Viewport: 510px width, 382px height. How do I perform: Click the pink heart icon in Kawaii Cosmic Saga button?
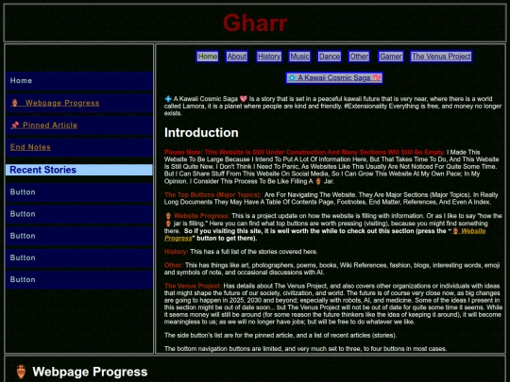click(x=377, y=78)
